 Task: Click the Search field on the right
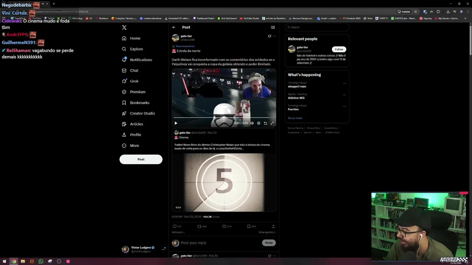click(317, 27)
